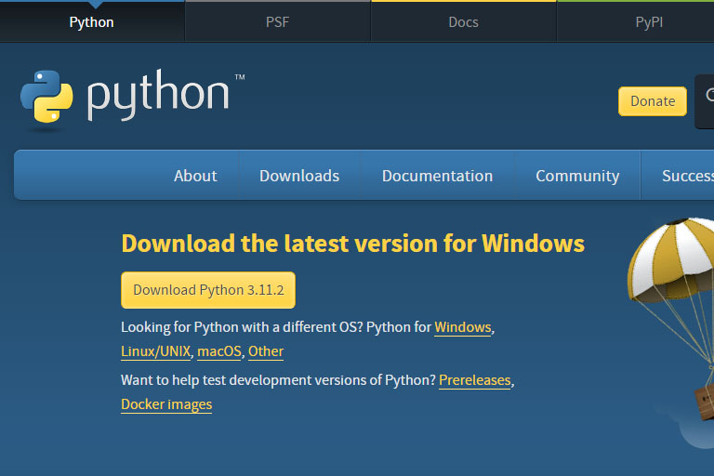Follow the Windows link
This screenshot has height=476, width=714.
(x=463, y=327)
